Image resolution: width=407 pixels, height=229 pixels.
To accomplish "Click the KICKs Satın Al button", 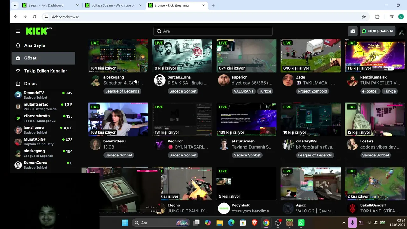I will pyautogui.click(x=377, y=31).
